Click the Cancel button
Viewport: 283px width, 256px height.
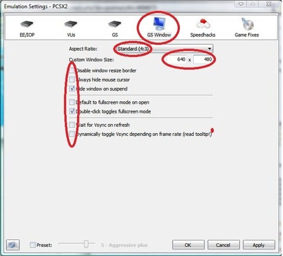(224, 245)
